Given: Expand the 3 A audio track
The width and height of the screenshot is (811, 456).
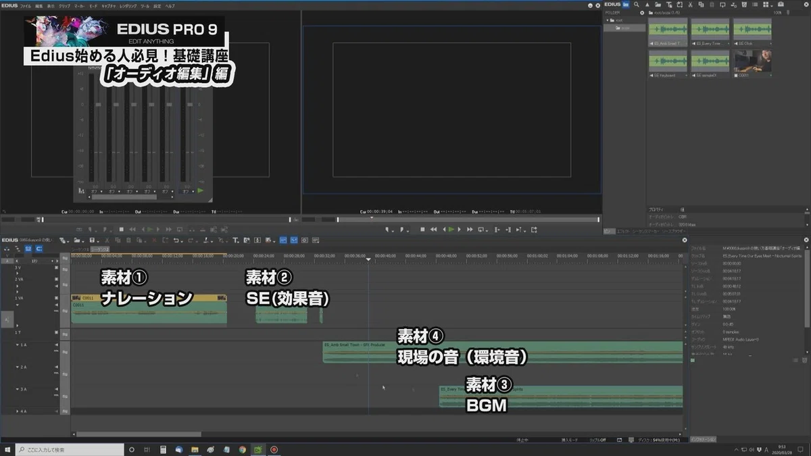Looking at the screenshot, I should click(18, 389).
